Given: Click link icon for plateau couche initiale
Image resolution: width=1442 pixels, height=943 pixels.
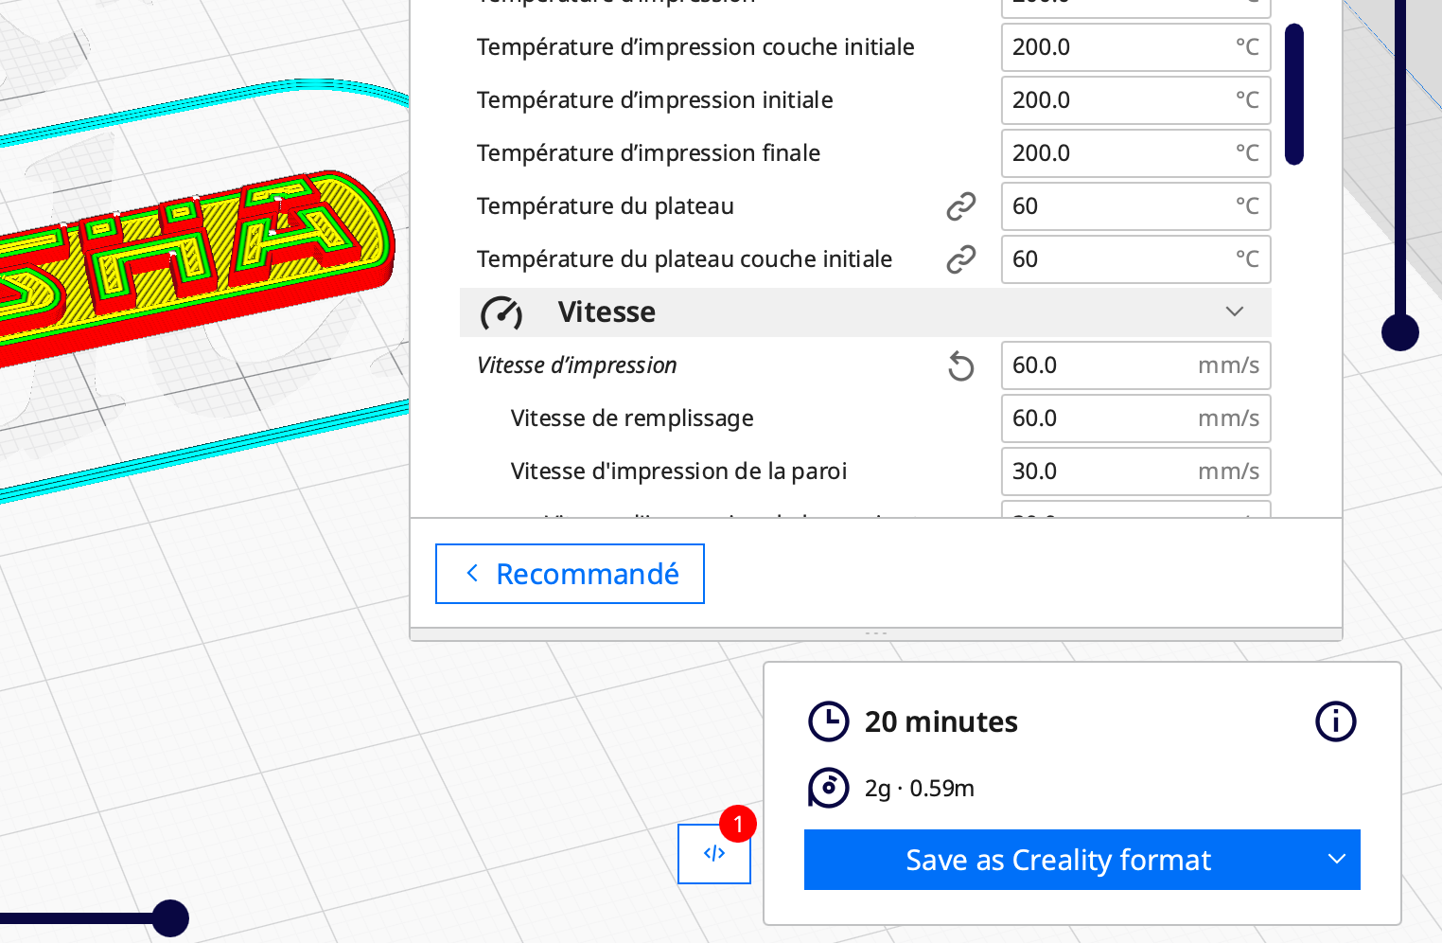Looking at the screenshot, I should (960, 259).
